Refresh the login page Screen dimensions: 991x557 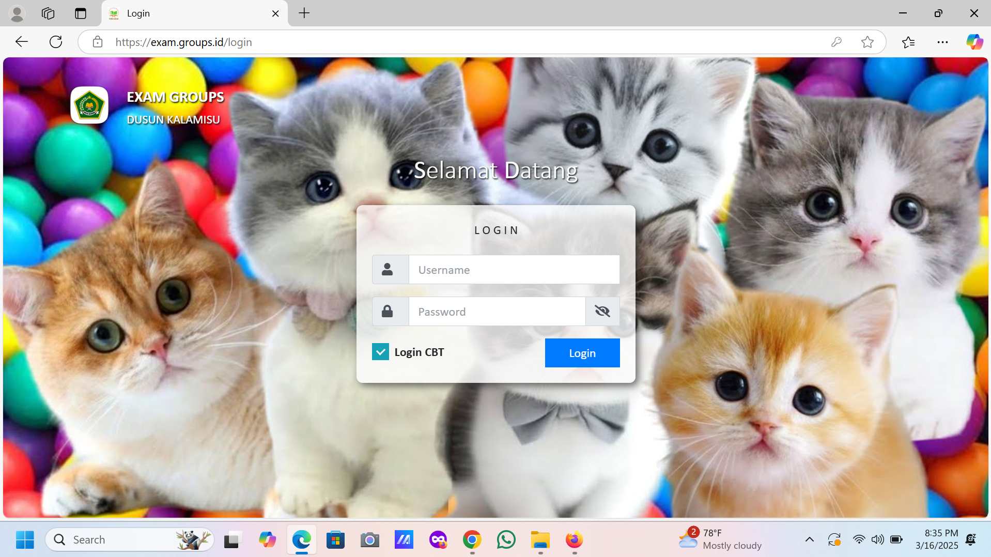tap(56, 42)
